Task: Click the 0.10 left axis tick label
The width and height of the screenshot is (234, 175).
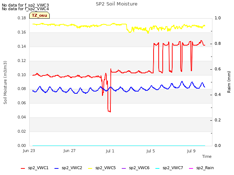Action: (22, 75)
